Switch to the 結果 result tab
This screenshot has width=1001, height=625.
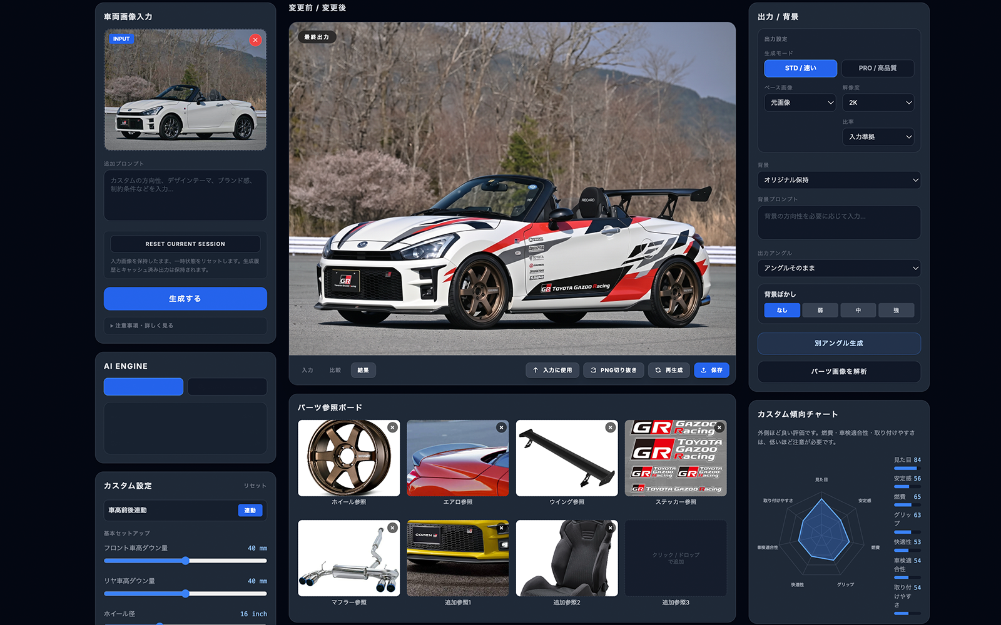[363, 370]
